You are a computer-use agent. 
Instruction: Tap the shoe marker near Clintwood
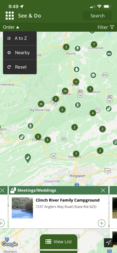coord(109,53)
